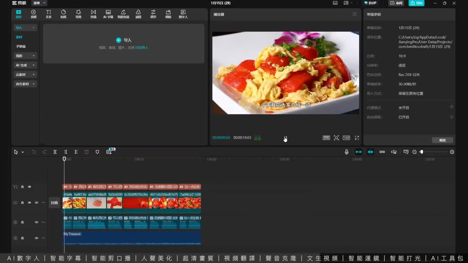
Task: Hide the subtitle text track with eye icon
Action: tap(30, 187)
